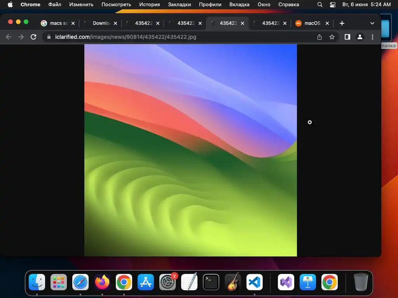Open the Профили menu

tap(210, 5)
